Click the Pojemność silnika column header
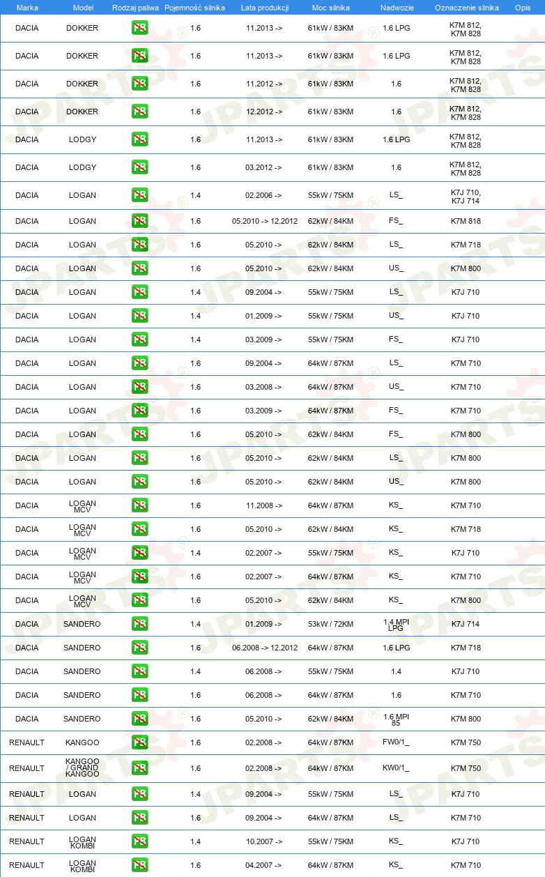The width and height of the screenshot is (545, 877). pos(195,8)
